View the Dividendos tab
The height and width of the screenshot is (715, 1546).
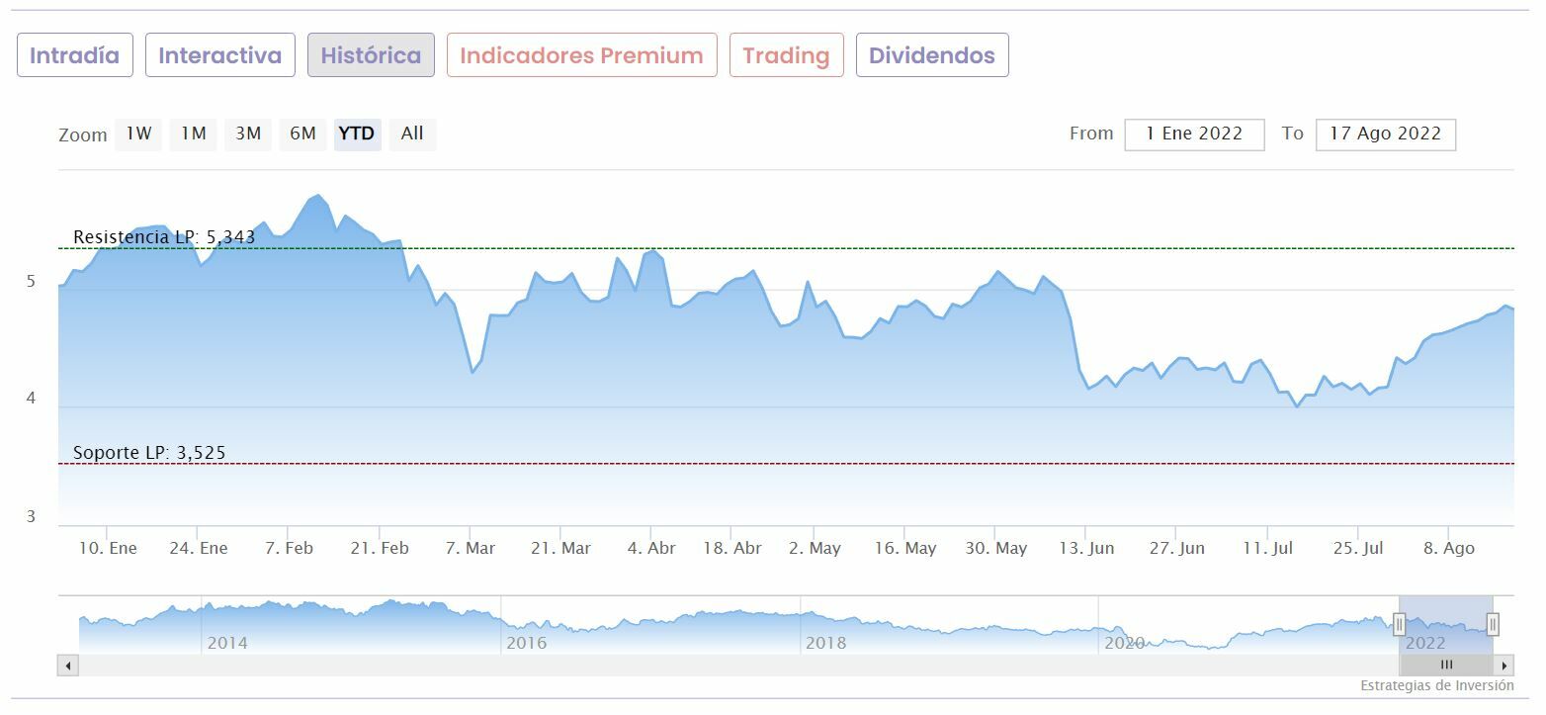pyautogui.click(x=931, y=55)
